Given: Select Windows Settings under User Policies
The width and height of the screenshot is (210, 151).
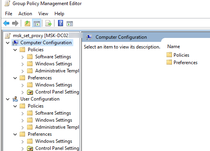Looking at the screenshot, I should coord(54,120).
